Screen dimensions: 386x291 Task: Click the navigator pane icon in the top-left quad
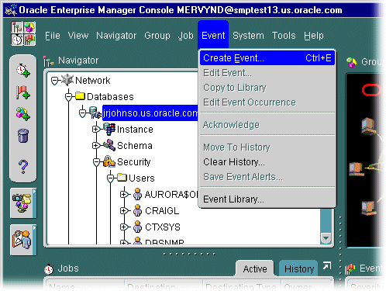click(17, 27)
